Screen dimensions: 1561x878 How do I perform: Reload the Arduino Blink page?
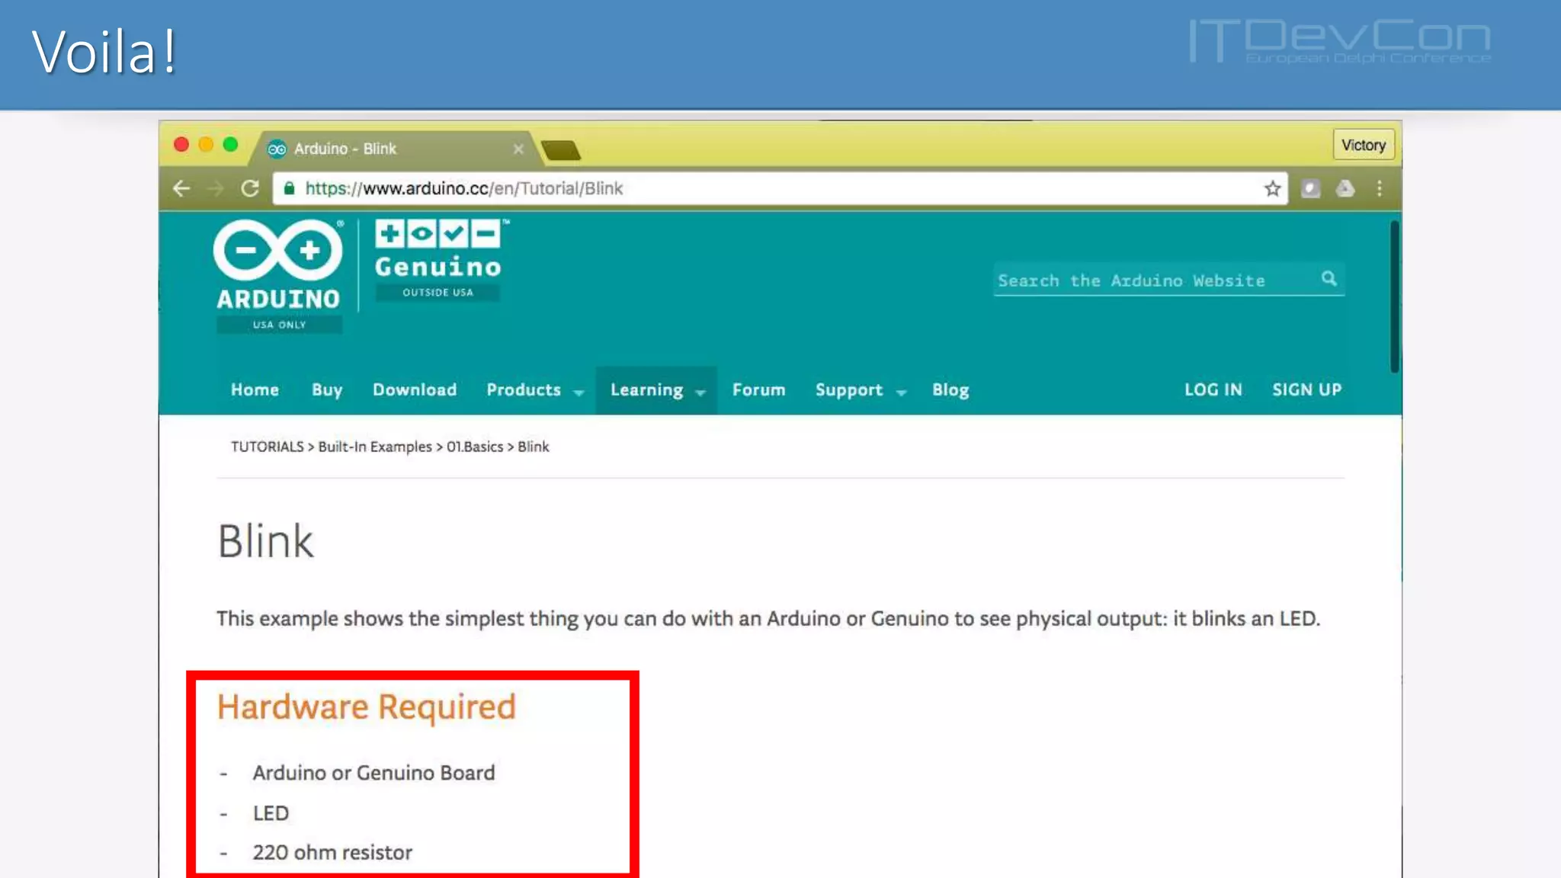pos(250,188)
